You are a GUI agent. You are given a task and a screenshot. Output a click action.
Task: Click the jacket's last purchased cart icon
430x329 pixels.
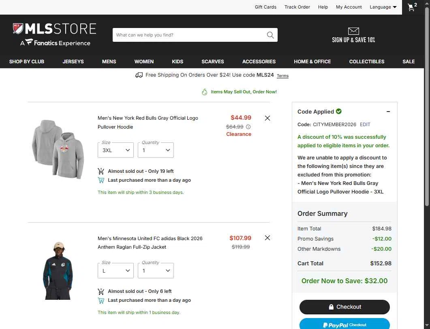(x=101, y=301)
